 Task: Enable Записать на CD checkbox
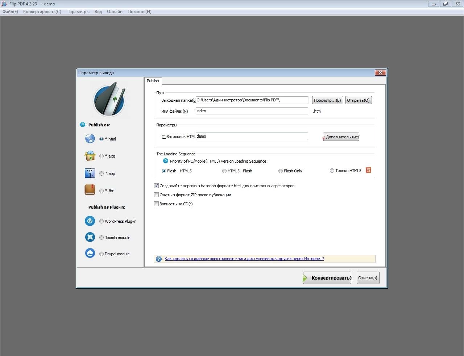click(157, 204)
